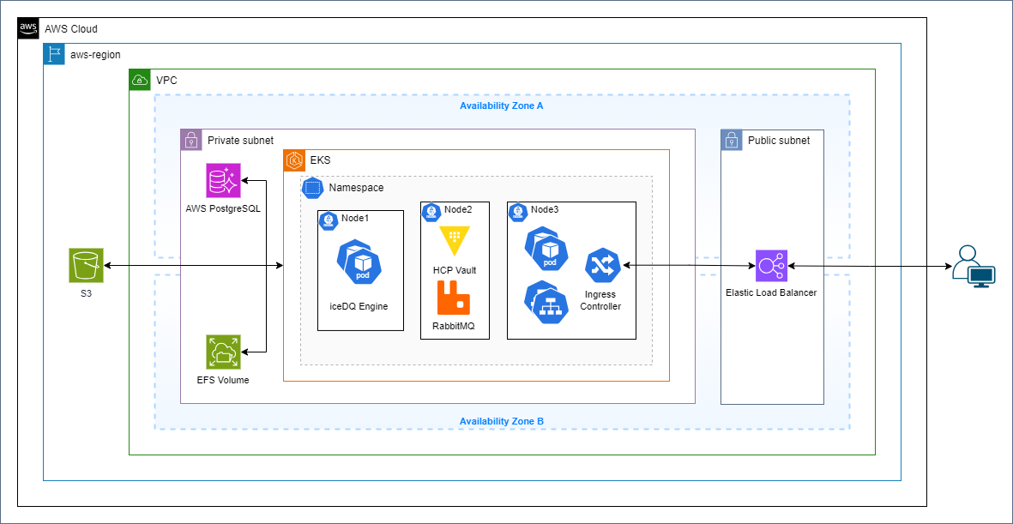Select the RabbitMQ icon
Image resolution: width=1013 pixels, height=524 pixels.
tap(454, 299)
